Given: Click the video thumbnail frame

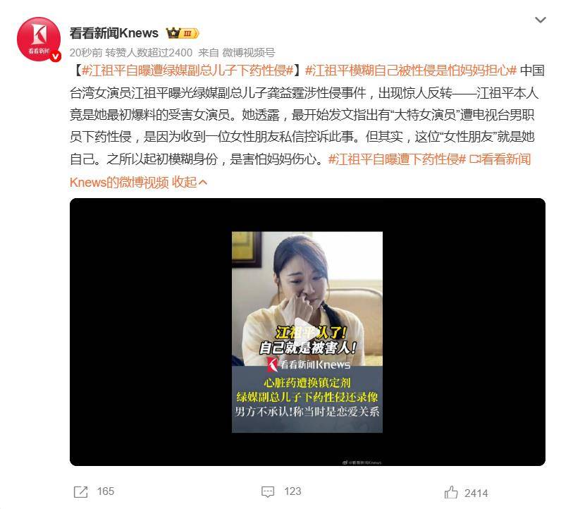Looking at the screenshot, I should pyautogui.click(x=307, y=332).
